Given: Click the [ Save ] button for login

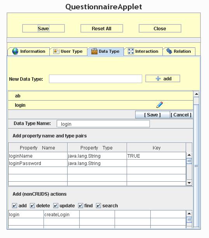Looking at the screenshot, I should coord(152,115).
